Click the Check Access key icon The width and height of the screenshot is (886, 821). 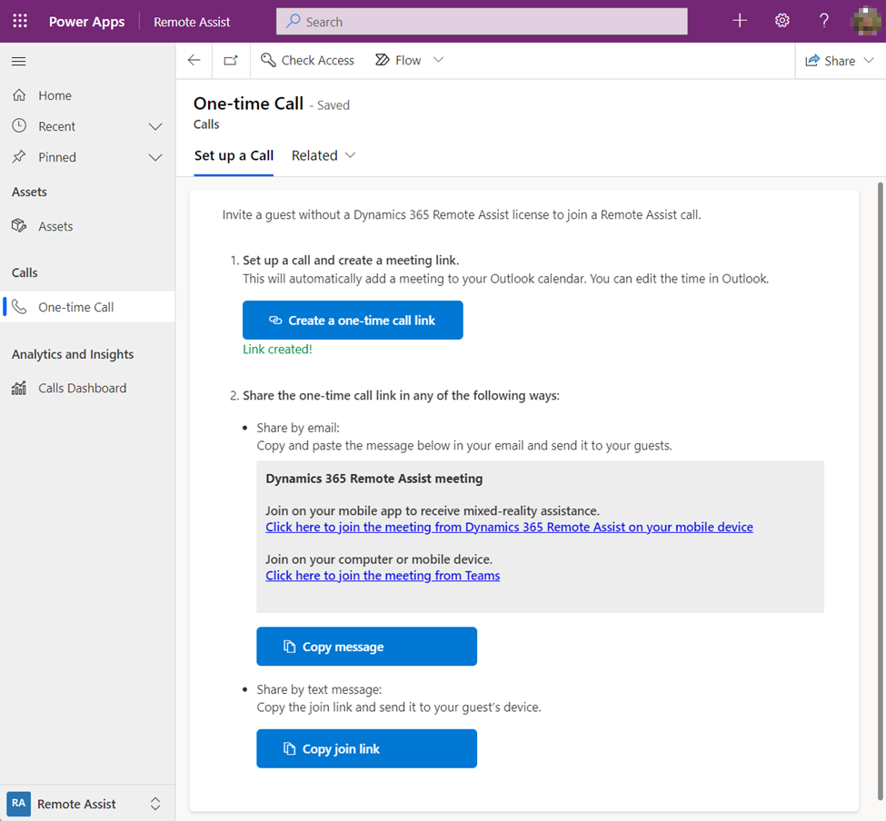click(268, 60)
